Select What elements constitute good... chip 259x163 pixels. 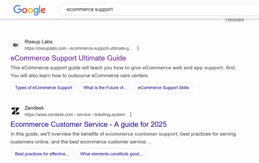pyautogui.click(x=112, y=154)
